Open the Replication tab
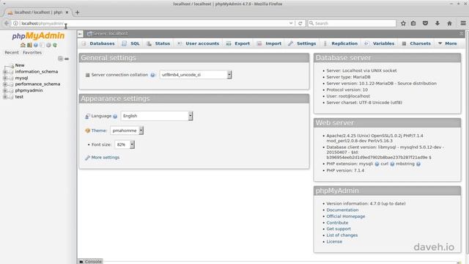 [x=341, y=43]
